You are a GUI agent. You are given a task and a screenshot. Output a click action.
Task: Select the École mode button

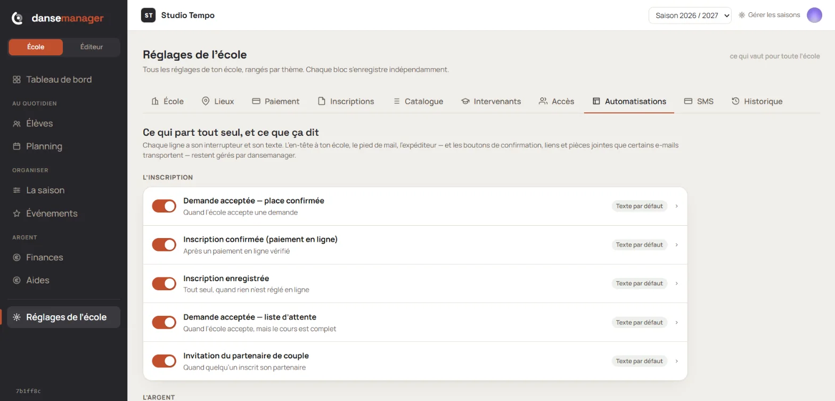[x=36, y=47]
